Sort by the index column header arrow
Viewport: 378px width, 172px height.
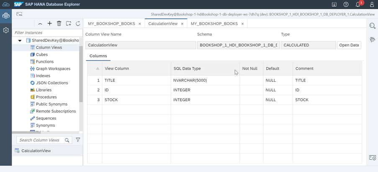pos(98,69)
